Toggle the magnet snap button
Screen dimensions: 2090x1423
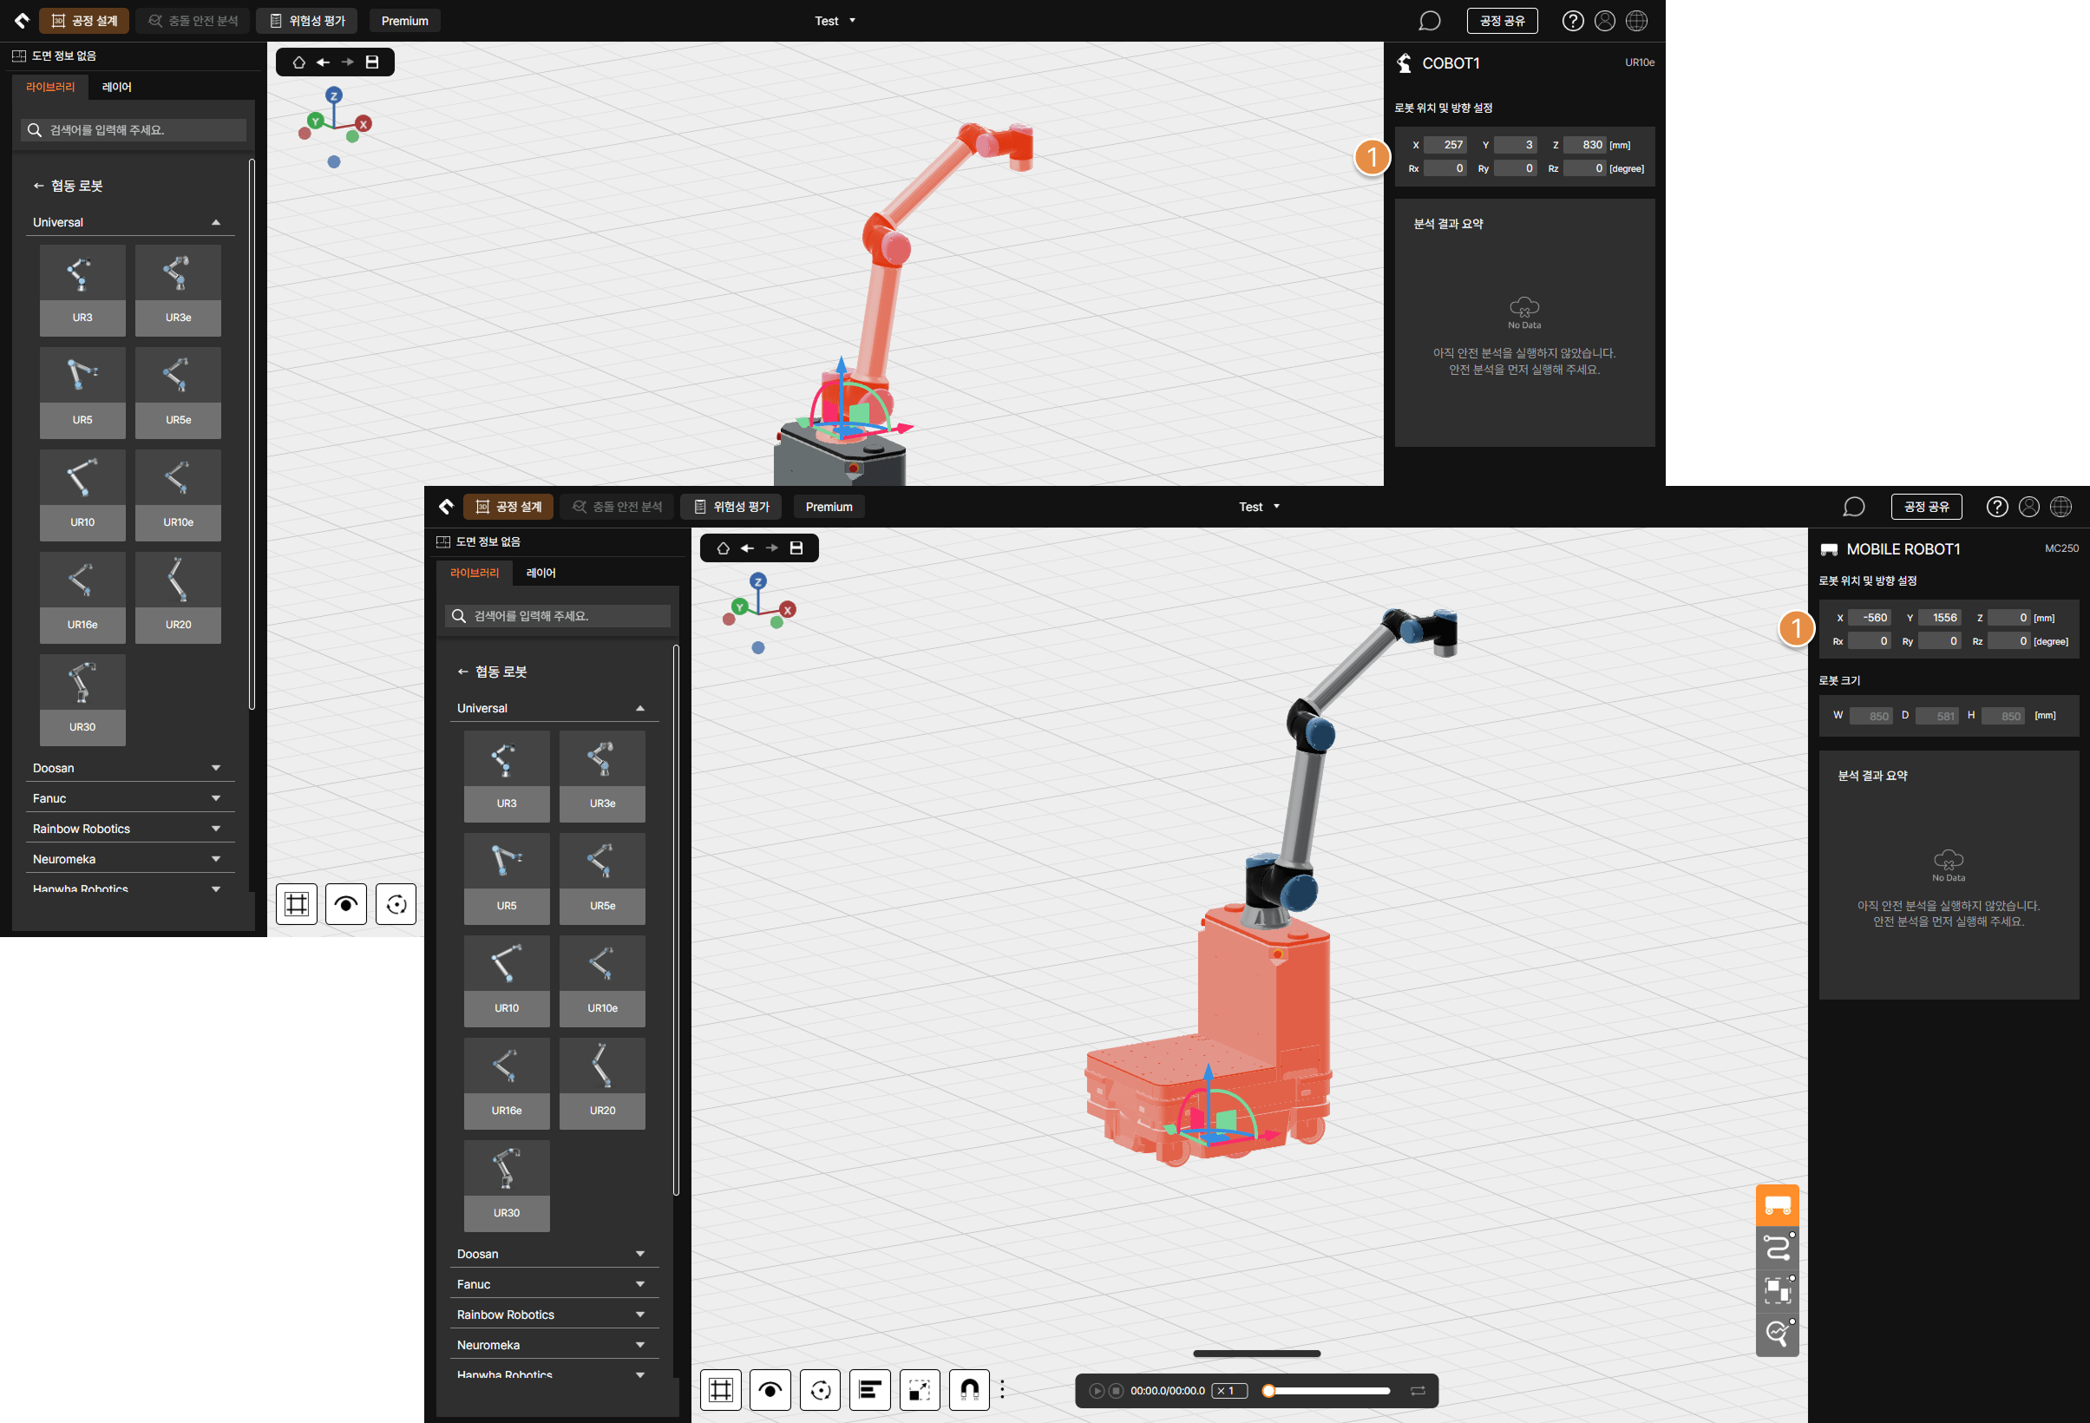[969, 1390]
